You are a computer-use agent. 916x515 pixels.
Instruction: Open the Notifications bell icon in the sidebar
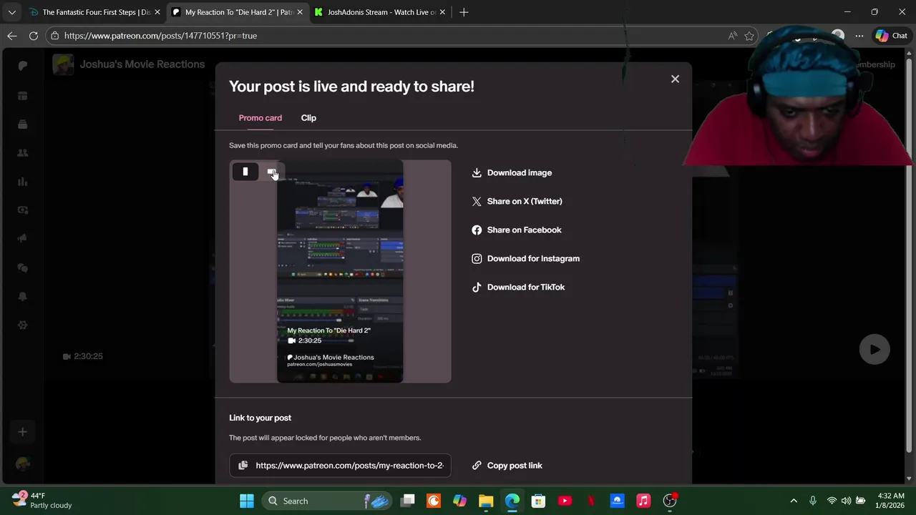coord(22,295)
